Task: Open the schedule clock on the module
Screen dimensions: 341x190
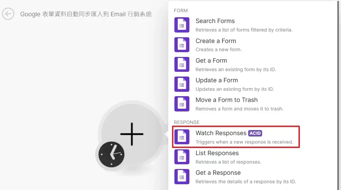Action: point(112,154)
